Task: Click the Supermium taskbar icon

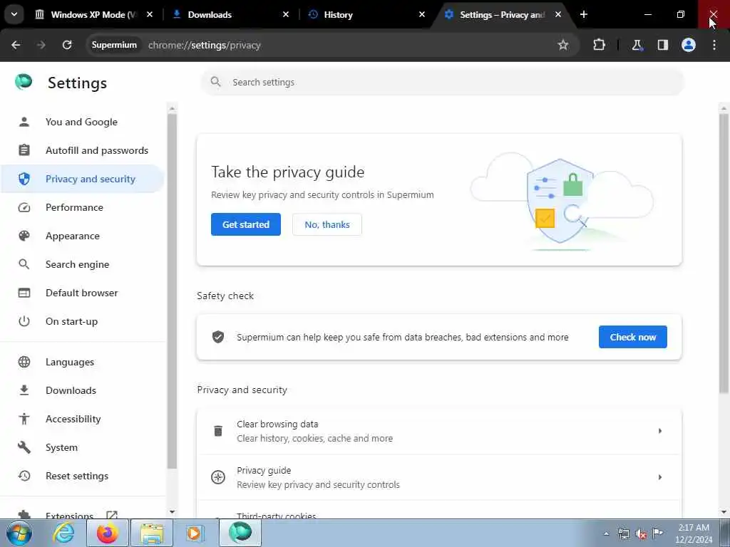Action: point(240,533)
